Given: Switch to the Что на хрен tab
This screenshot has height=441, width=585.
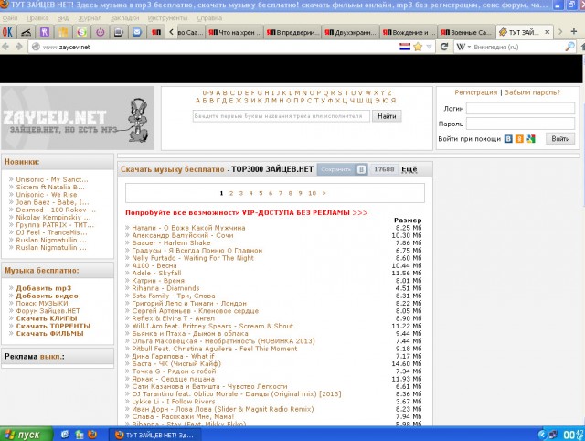Looking at the screenshot, I should tap(235, 33).
